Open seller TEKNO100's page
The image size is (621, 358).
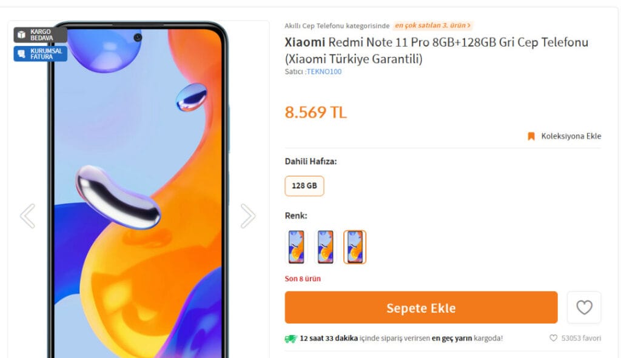click(x=324, y=71)
